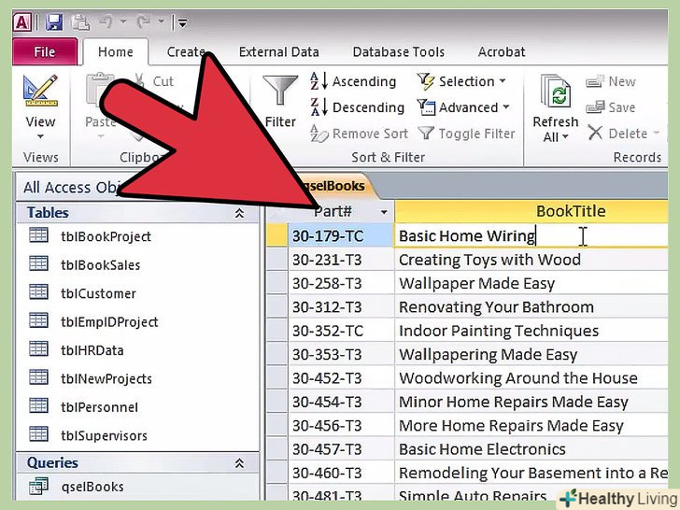Click Indoor Painting Techniques cell

click(531, 331)
